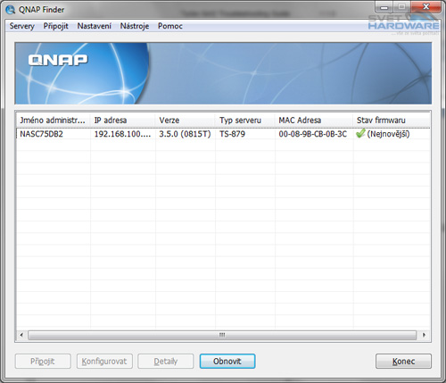
Task: Open the Připojit menu
Action: (56, 26)
